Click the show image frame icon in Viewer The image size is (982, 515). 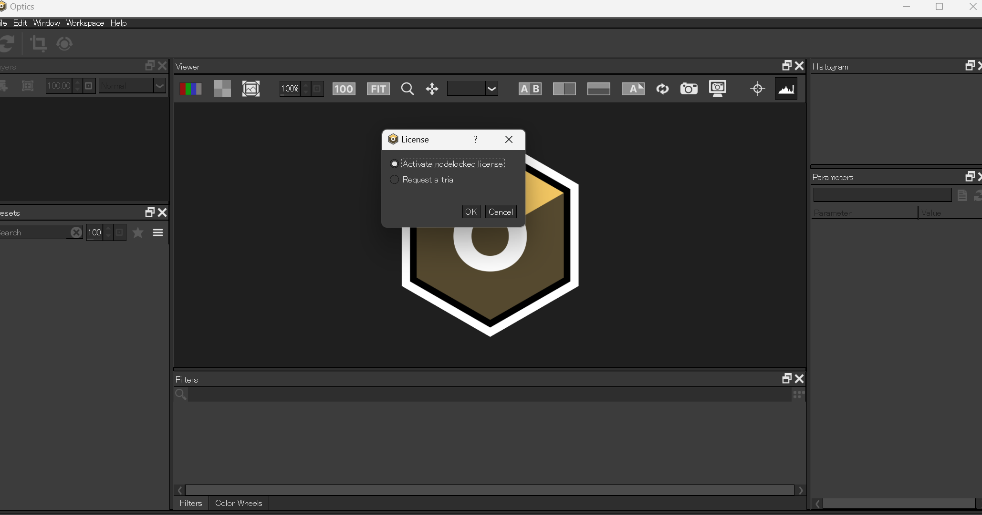[251, 89]
